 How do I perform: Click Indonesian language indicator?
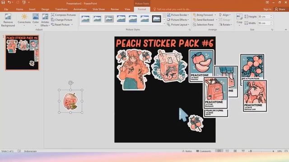30,151
